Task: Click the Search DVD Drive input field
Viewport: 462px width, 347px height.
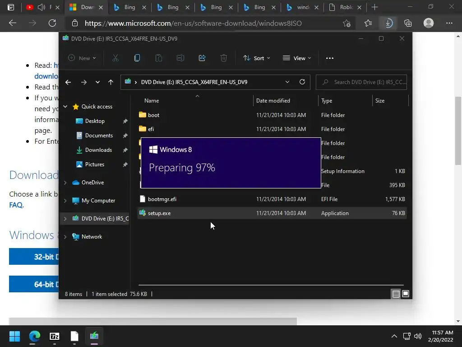Action: (361, 82)
